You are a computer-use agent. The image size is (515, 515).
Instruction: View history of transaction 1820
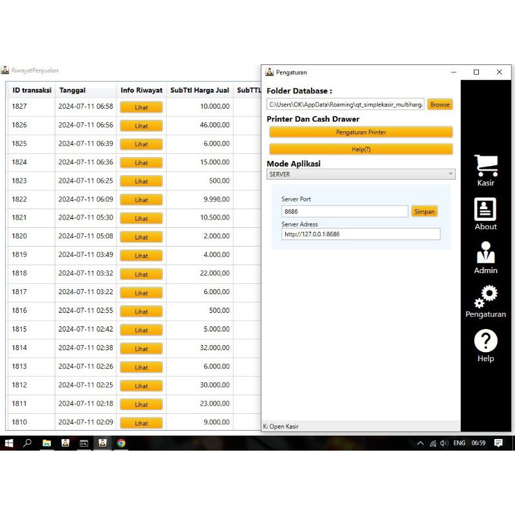(x=141, y=238)
